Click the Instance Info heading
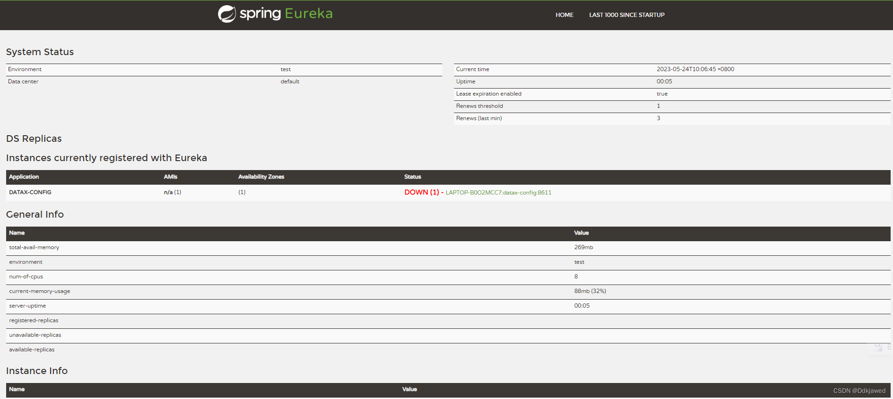Screen dimensions: 893x399 click(x=37, y=371)
